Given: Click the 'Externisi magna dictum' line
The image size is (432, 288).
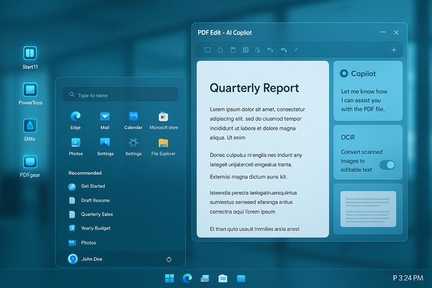Looking at the screenshot, I should 248,177.
